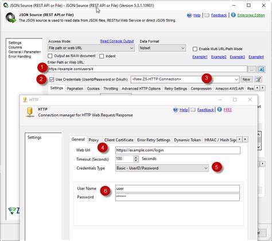This screenshot has width=272, height=241.
Task: Open the Enterprise Edition link
Action: 251,15
